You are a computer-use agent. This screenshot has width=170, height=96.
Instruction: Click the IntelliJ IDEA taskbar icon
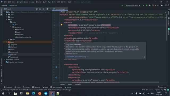coord(52,93)
